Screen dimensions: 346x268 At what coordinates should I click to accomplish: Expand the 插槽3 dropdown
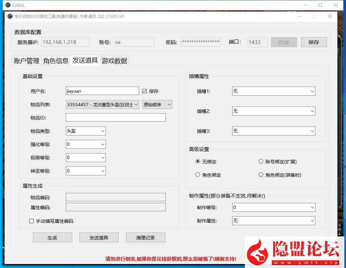tap(273, 131)
